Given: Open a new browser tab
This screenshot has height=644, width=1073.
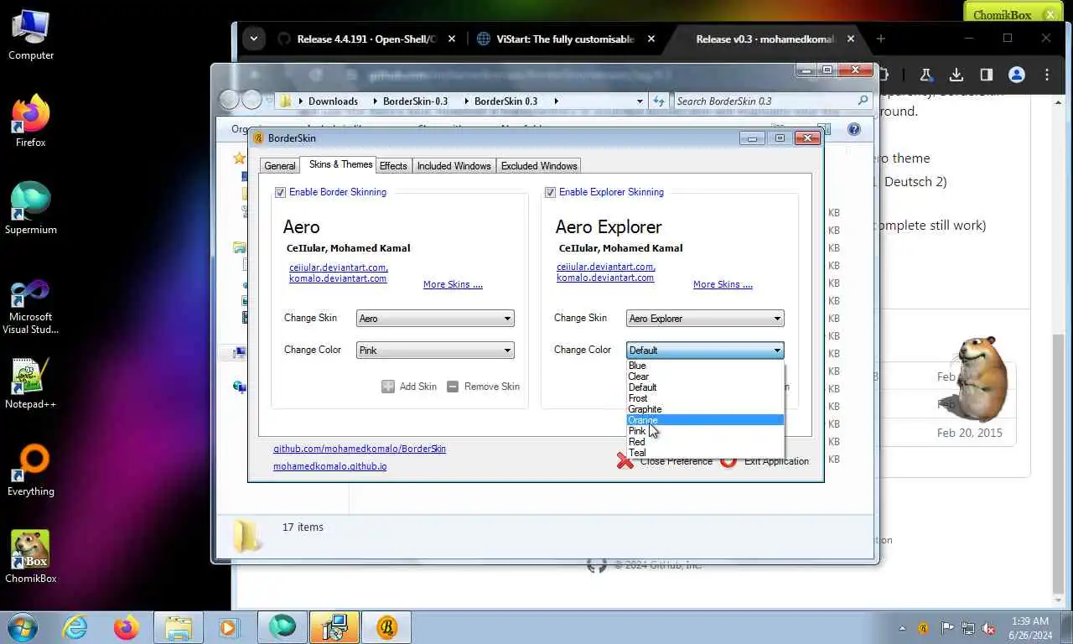Looking at the screenshot, I should [880, 39].
